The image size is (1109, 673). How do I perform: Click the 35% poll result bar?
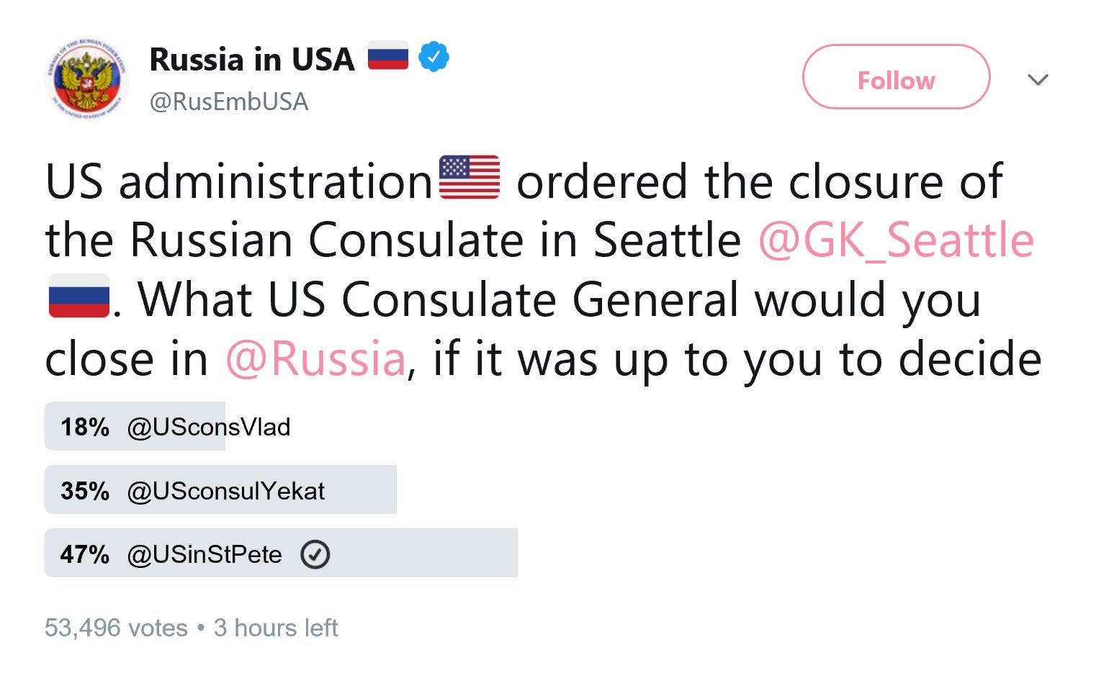(360, 489)
